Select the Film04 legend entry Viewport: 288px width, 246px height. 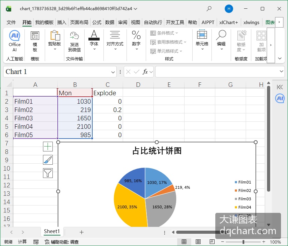pyautogui.click(x=243, y=207)
